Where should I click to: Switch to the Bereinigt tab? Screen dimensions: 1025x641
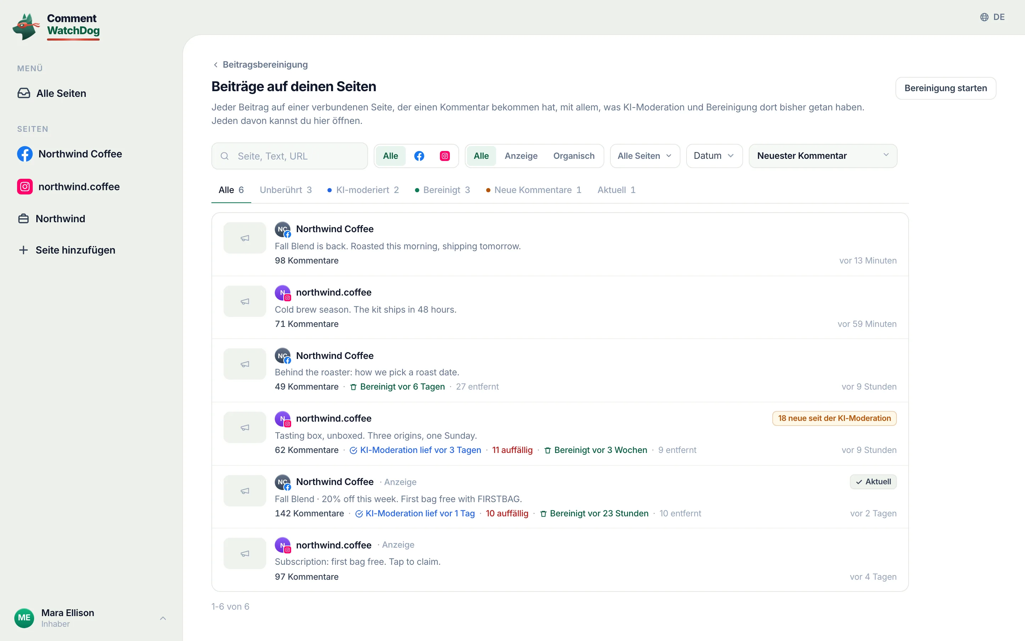click(442, 190)
